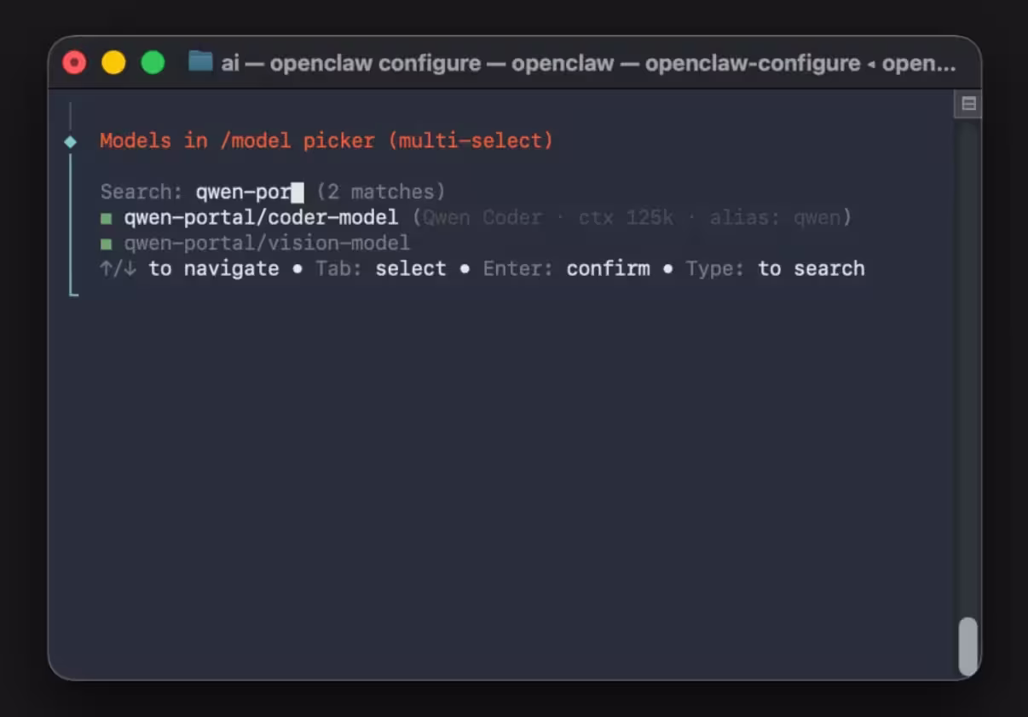1028x717 pixels.
Task: Select the qwen-portal/vision-model entry label
Action: tap(267, 244)
